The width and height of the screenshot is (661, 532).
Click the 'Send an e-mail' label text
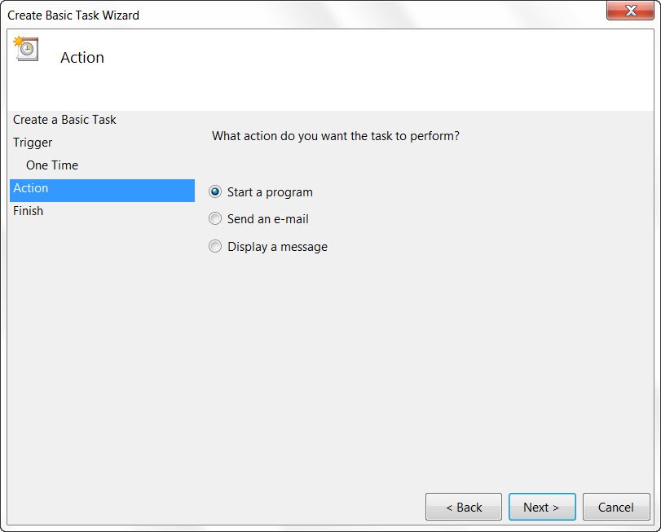268,219
